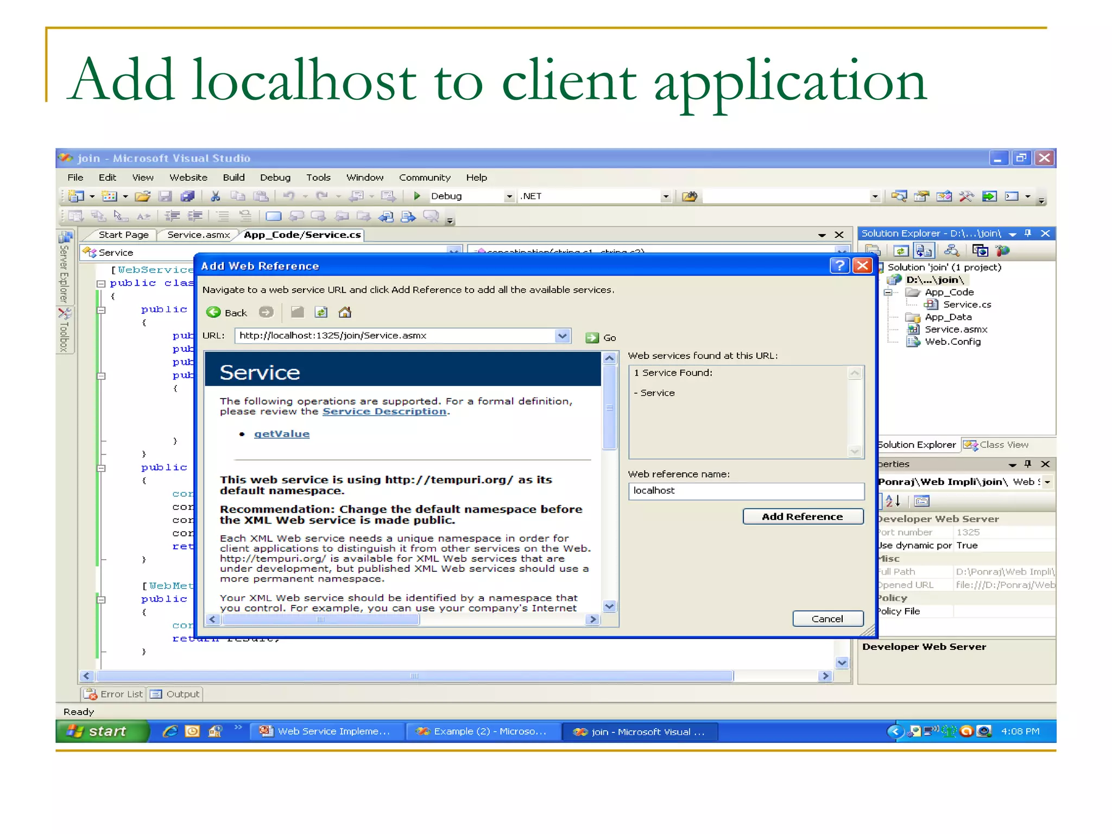Click the Save icon in the toolbar
The height and width of the screenshot is (834, 1112).
click(x=165, y=196)
